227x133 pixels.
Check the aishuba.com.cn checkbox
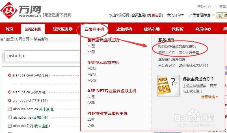click(10, 109)
